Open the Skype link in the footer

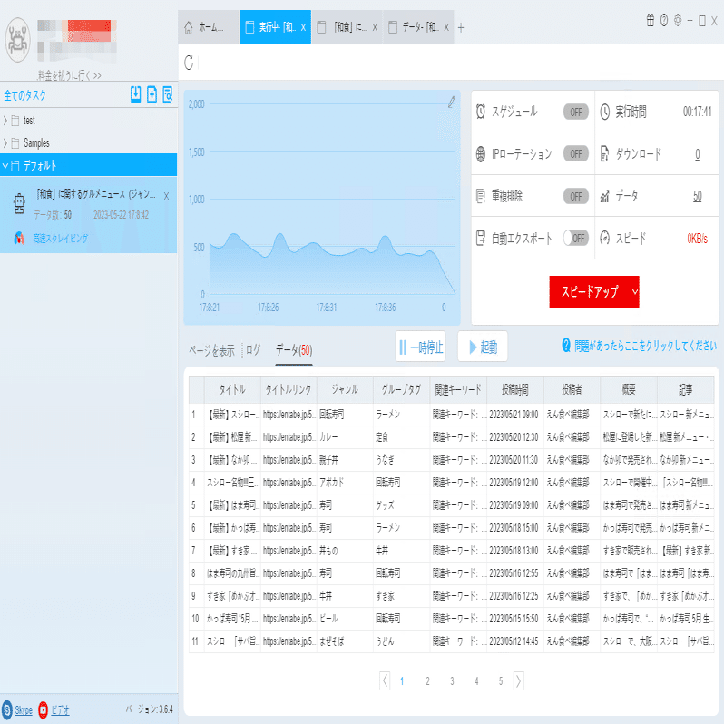(x=24, y=709)
